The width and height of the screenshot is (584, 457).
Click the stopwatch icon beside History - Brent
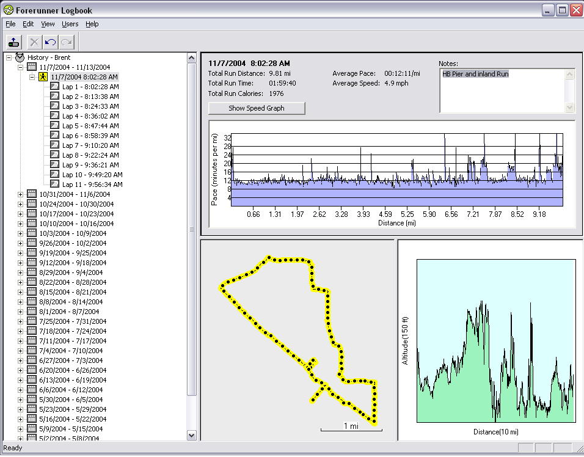coord(20,57)
